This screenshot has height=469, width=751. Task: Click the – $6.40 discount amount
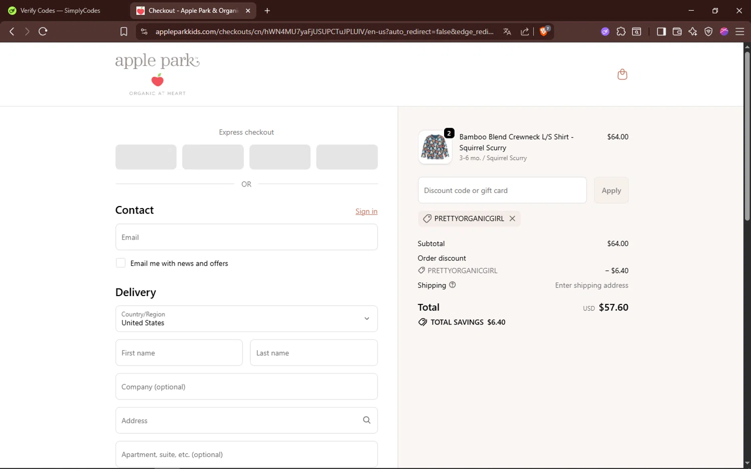[x=616, y=270]
